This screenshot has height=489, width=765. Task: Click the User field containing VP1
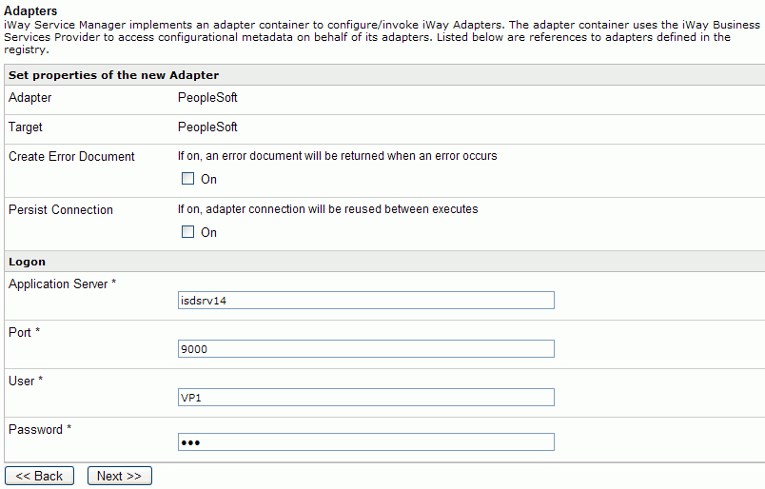tap(366, 398)
